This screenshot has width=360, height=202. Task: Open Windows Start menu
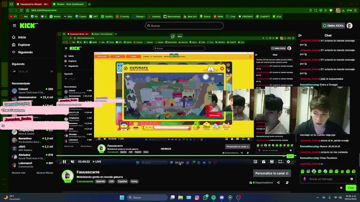click(x=122, y=198)
